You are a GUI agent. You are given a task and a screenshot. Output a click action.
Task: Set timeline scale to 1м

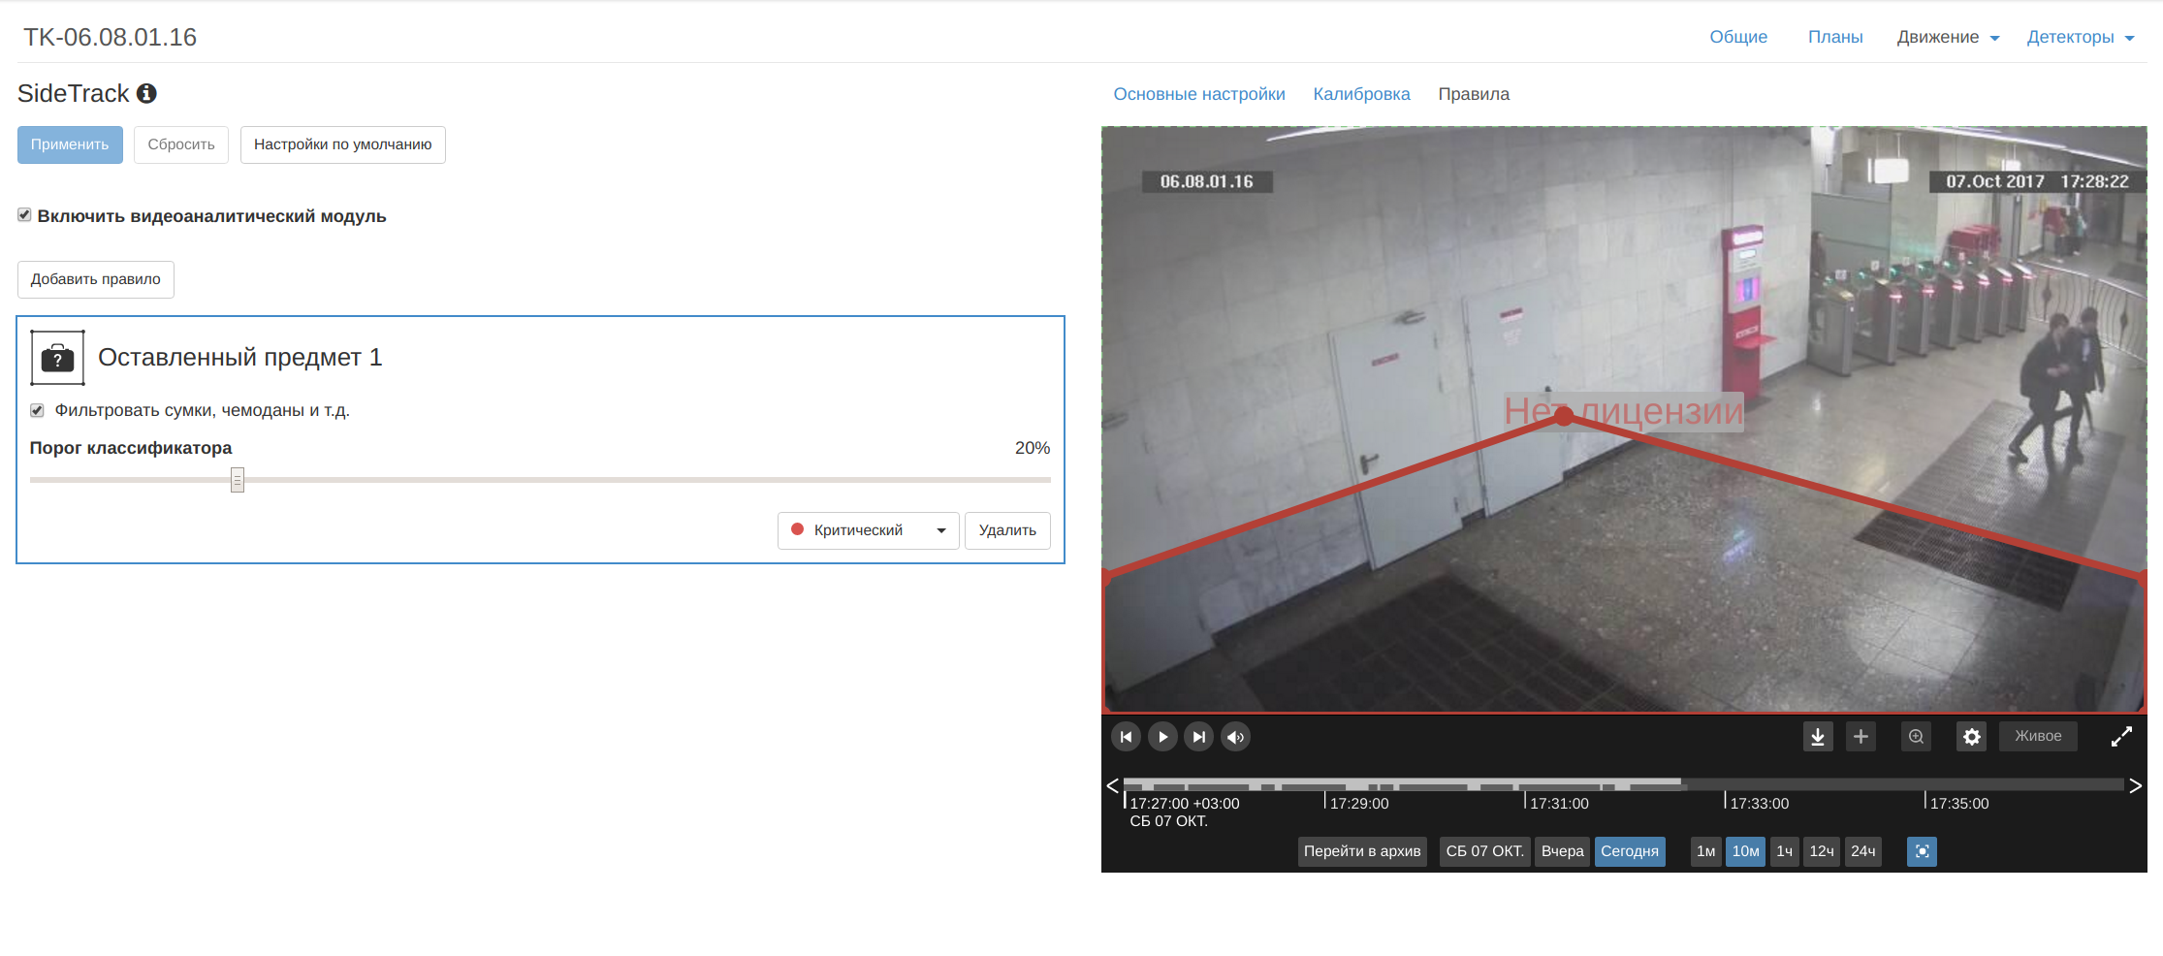[x=1705, y=851]
